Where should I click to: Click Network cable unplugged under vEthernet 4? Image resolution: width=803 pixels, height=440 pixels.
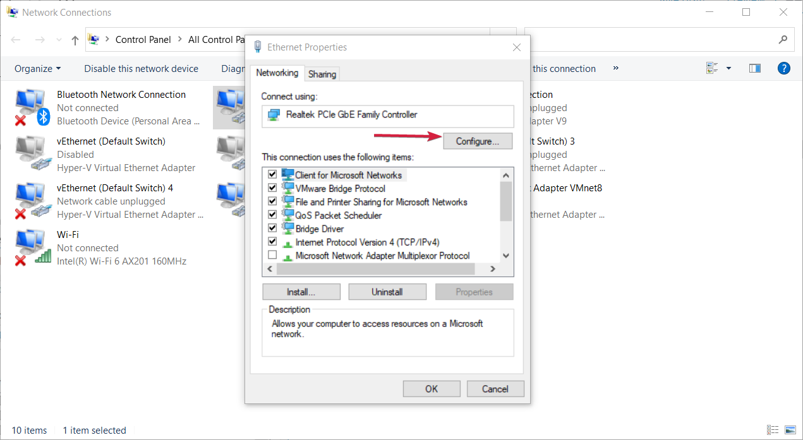111,201
